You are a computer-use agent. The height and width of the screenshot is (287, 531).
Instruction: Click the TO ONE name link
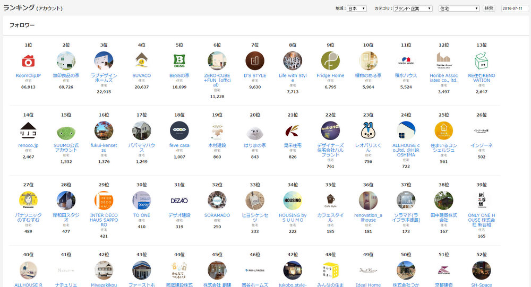click(142, 215)
